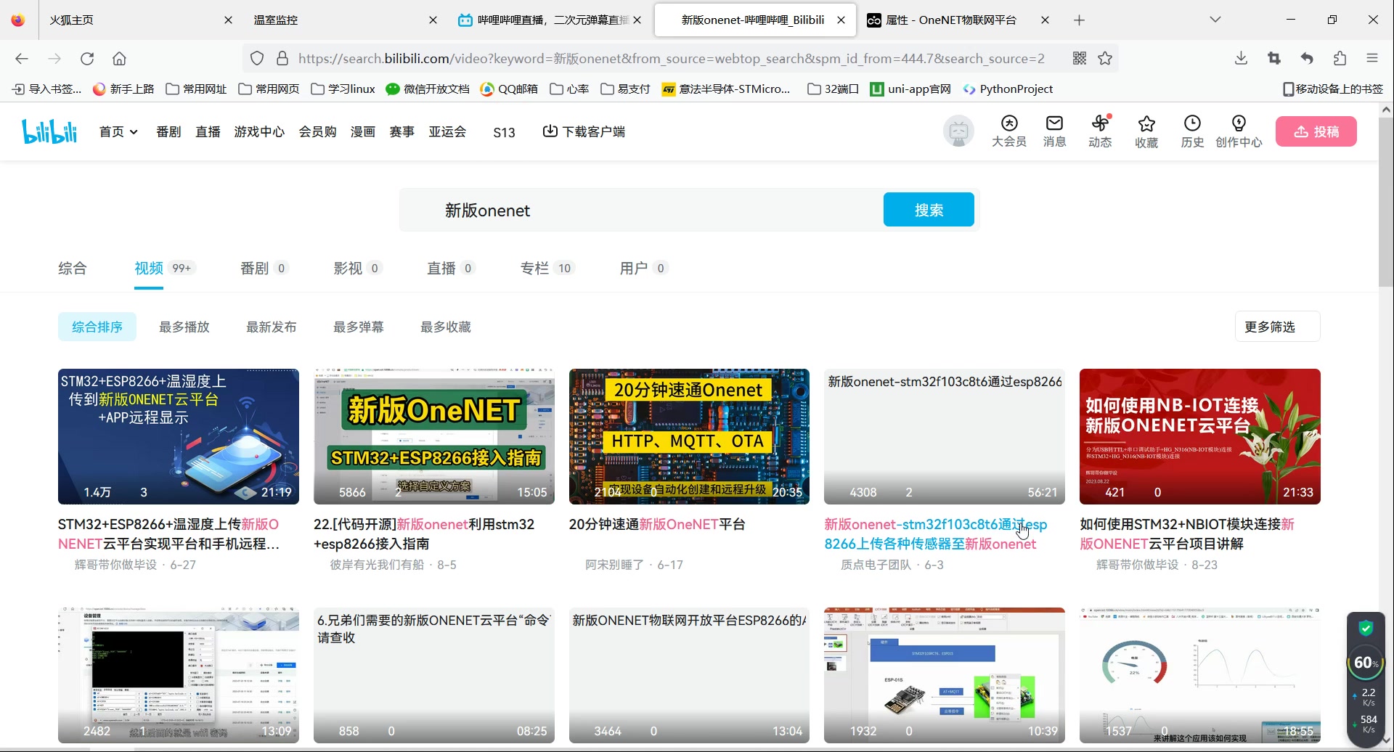Open 移动设备上的书签 folder
This screenshot has width=1394, height=752.
point(1333,89)
